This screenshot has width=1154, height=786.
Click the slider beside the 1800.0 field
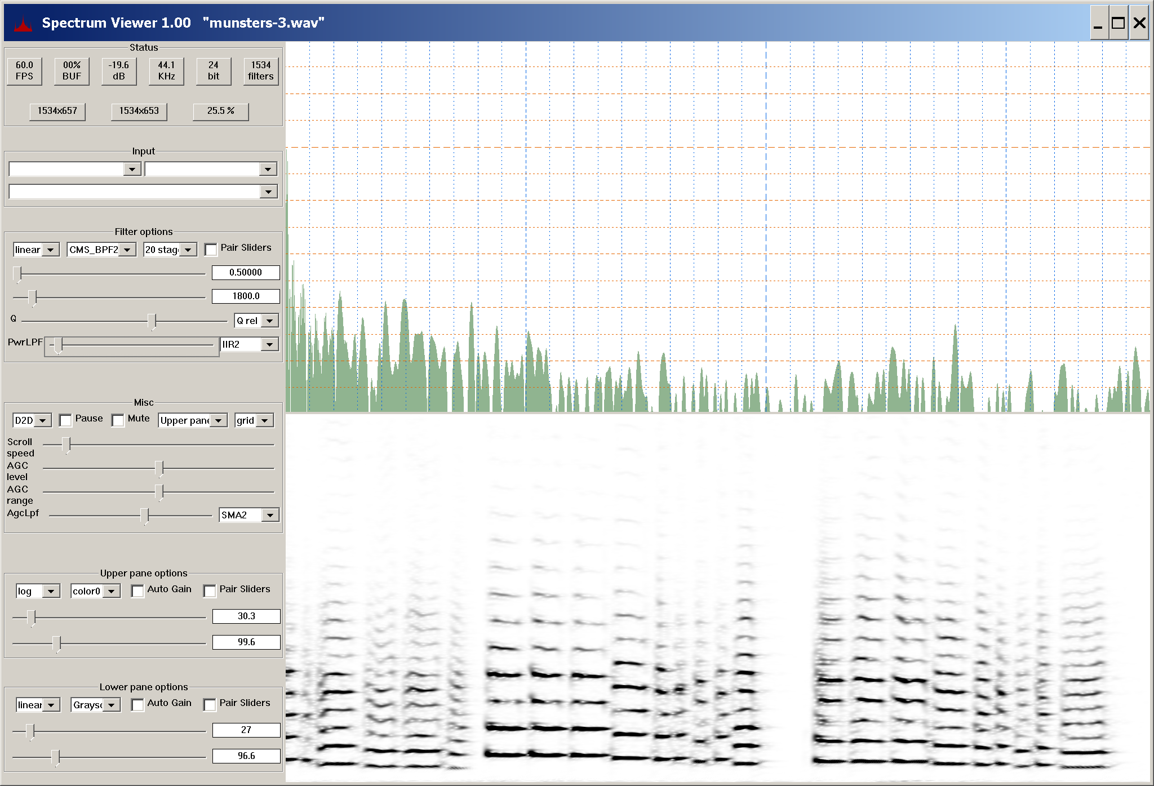pyautogui.click(x=109, y=297)
